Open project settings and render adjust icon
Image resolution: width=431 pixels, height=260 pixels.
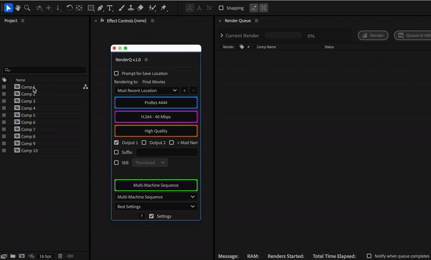pyautogui.click(x=31, y=256)
